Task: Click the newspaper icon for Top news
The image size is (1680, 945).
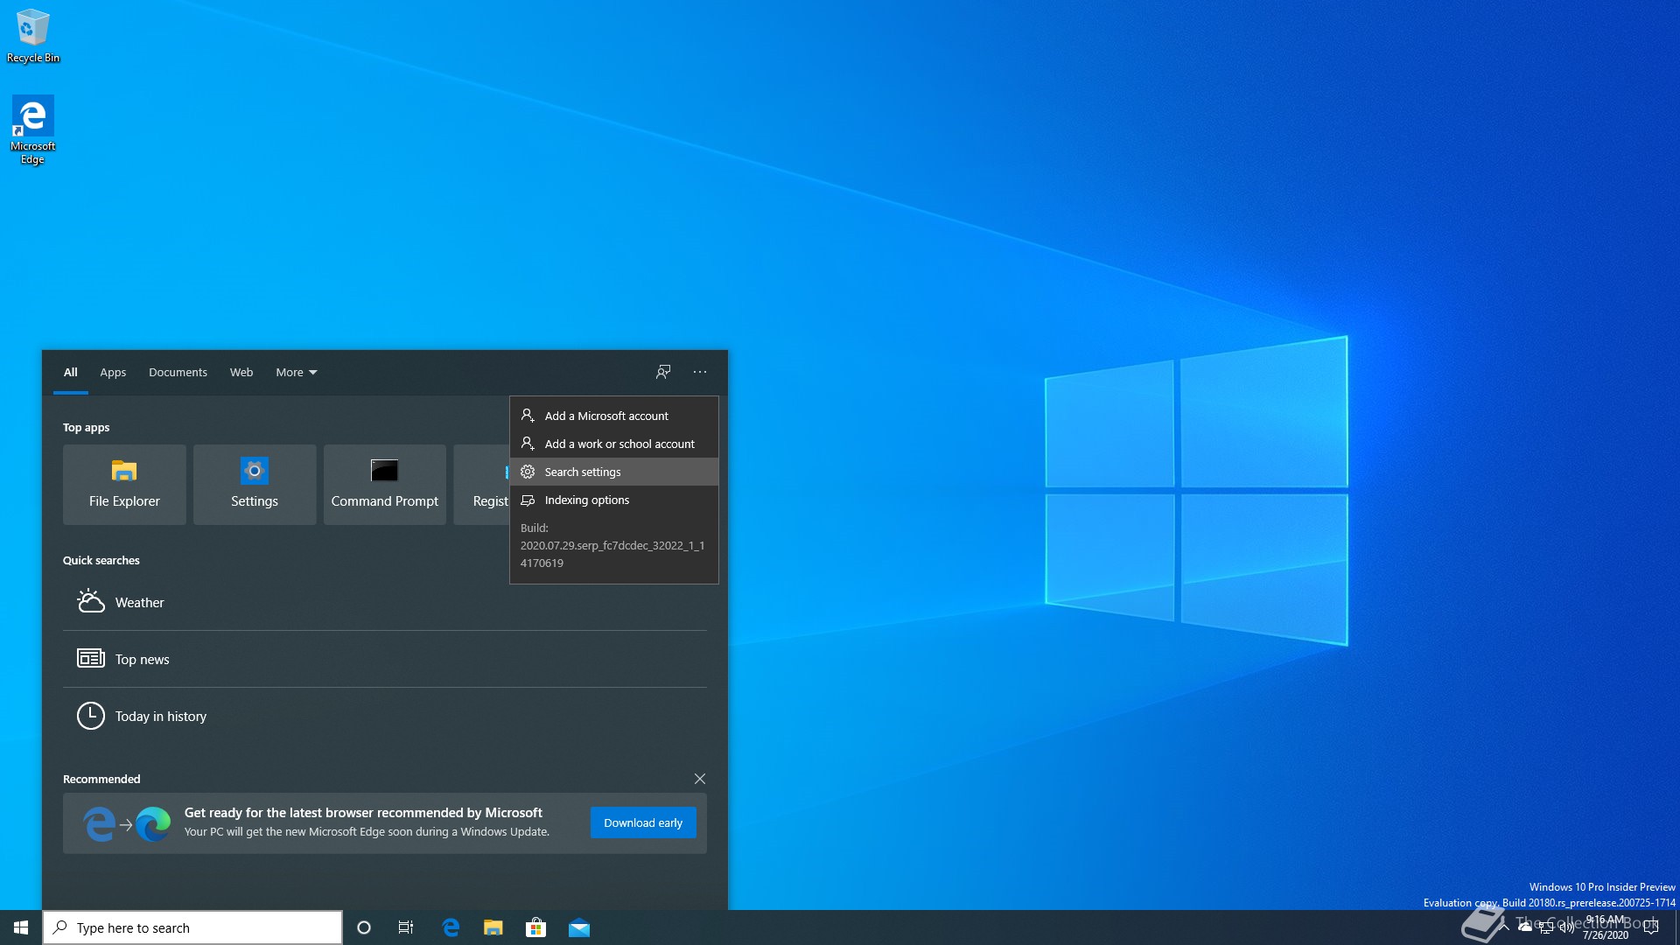Action: pos(91,658)
